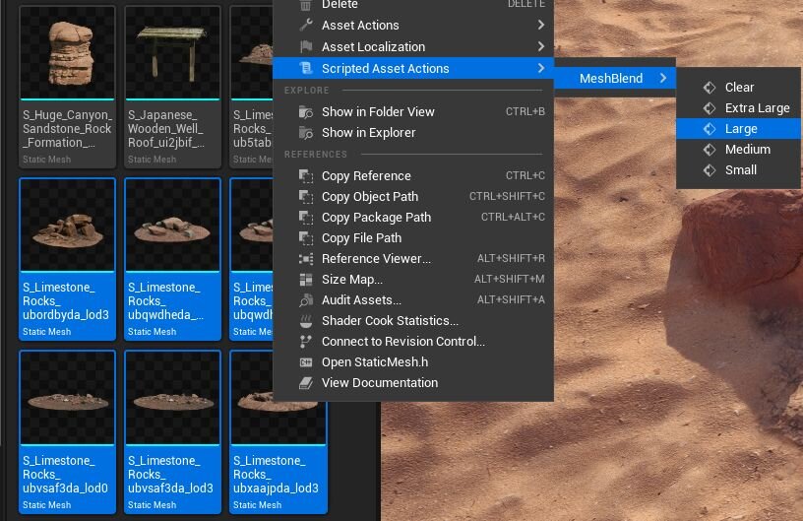Image resolution: width=803 pixels, height=521 pixels.
Task: Click the Delete trash icon
Action: click(306, 5)
